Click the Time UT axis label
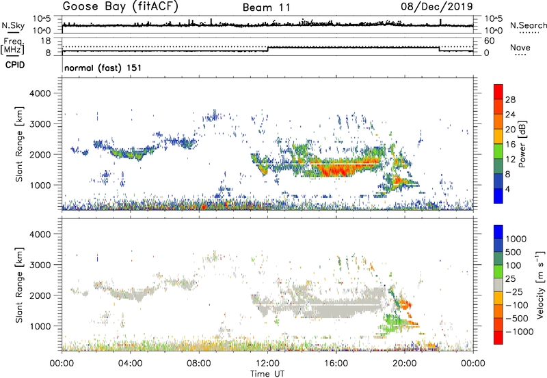Screen dimensions: 547x378 pyautogui.click(x=267, y=374)
